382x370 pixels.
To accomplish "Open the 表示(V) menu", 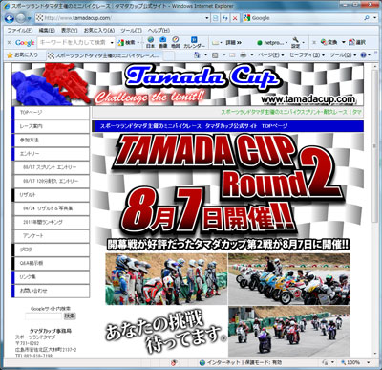I will (x=69, y=31).
